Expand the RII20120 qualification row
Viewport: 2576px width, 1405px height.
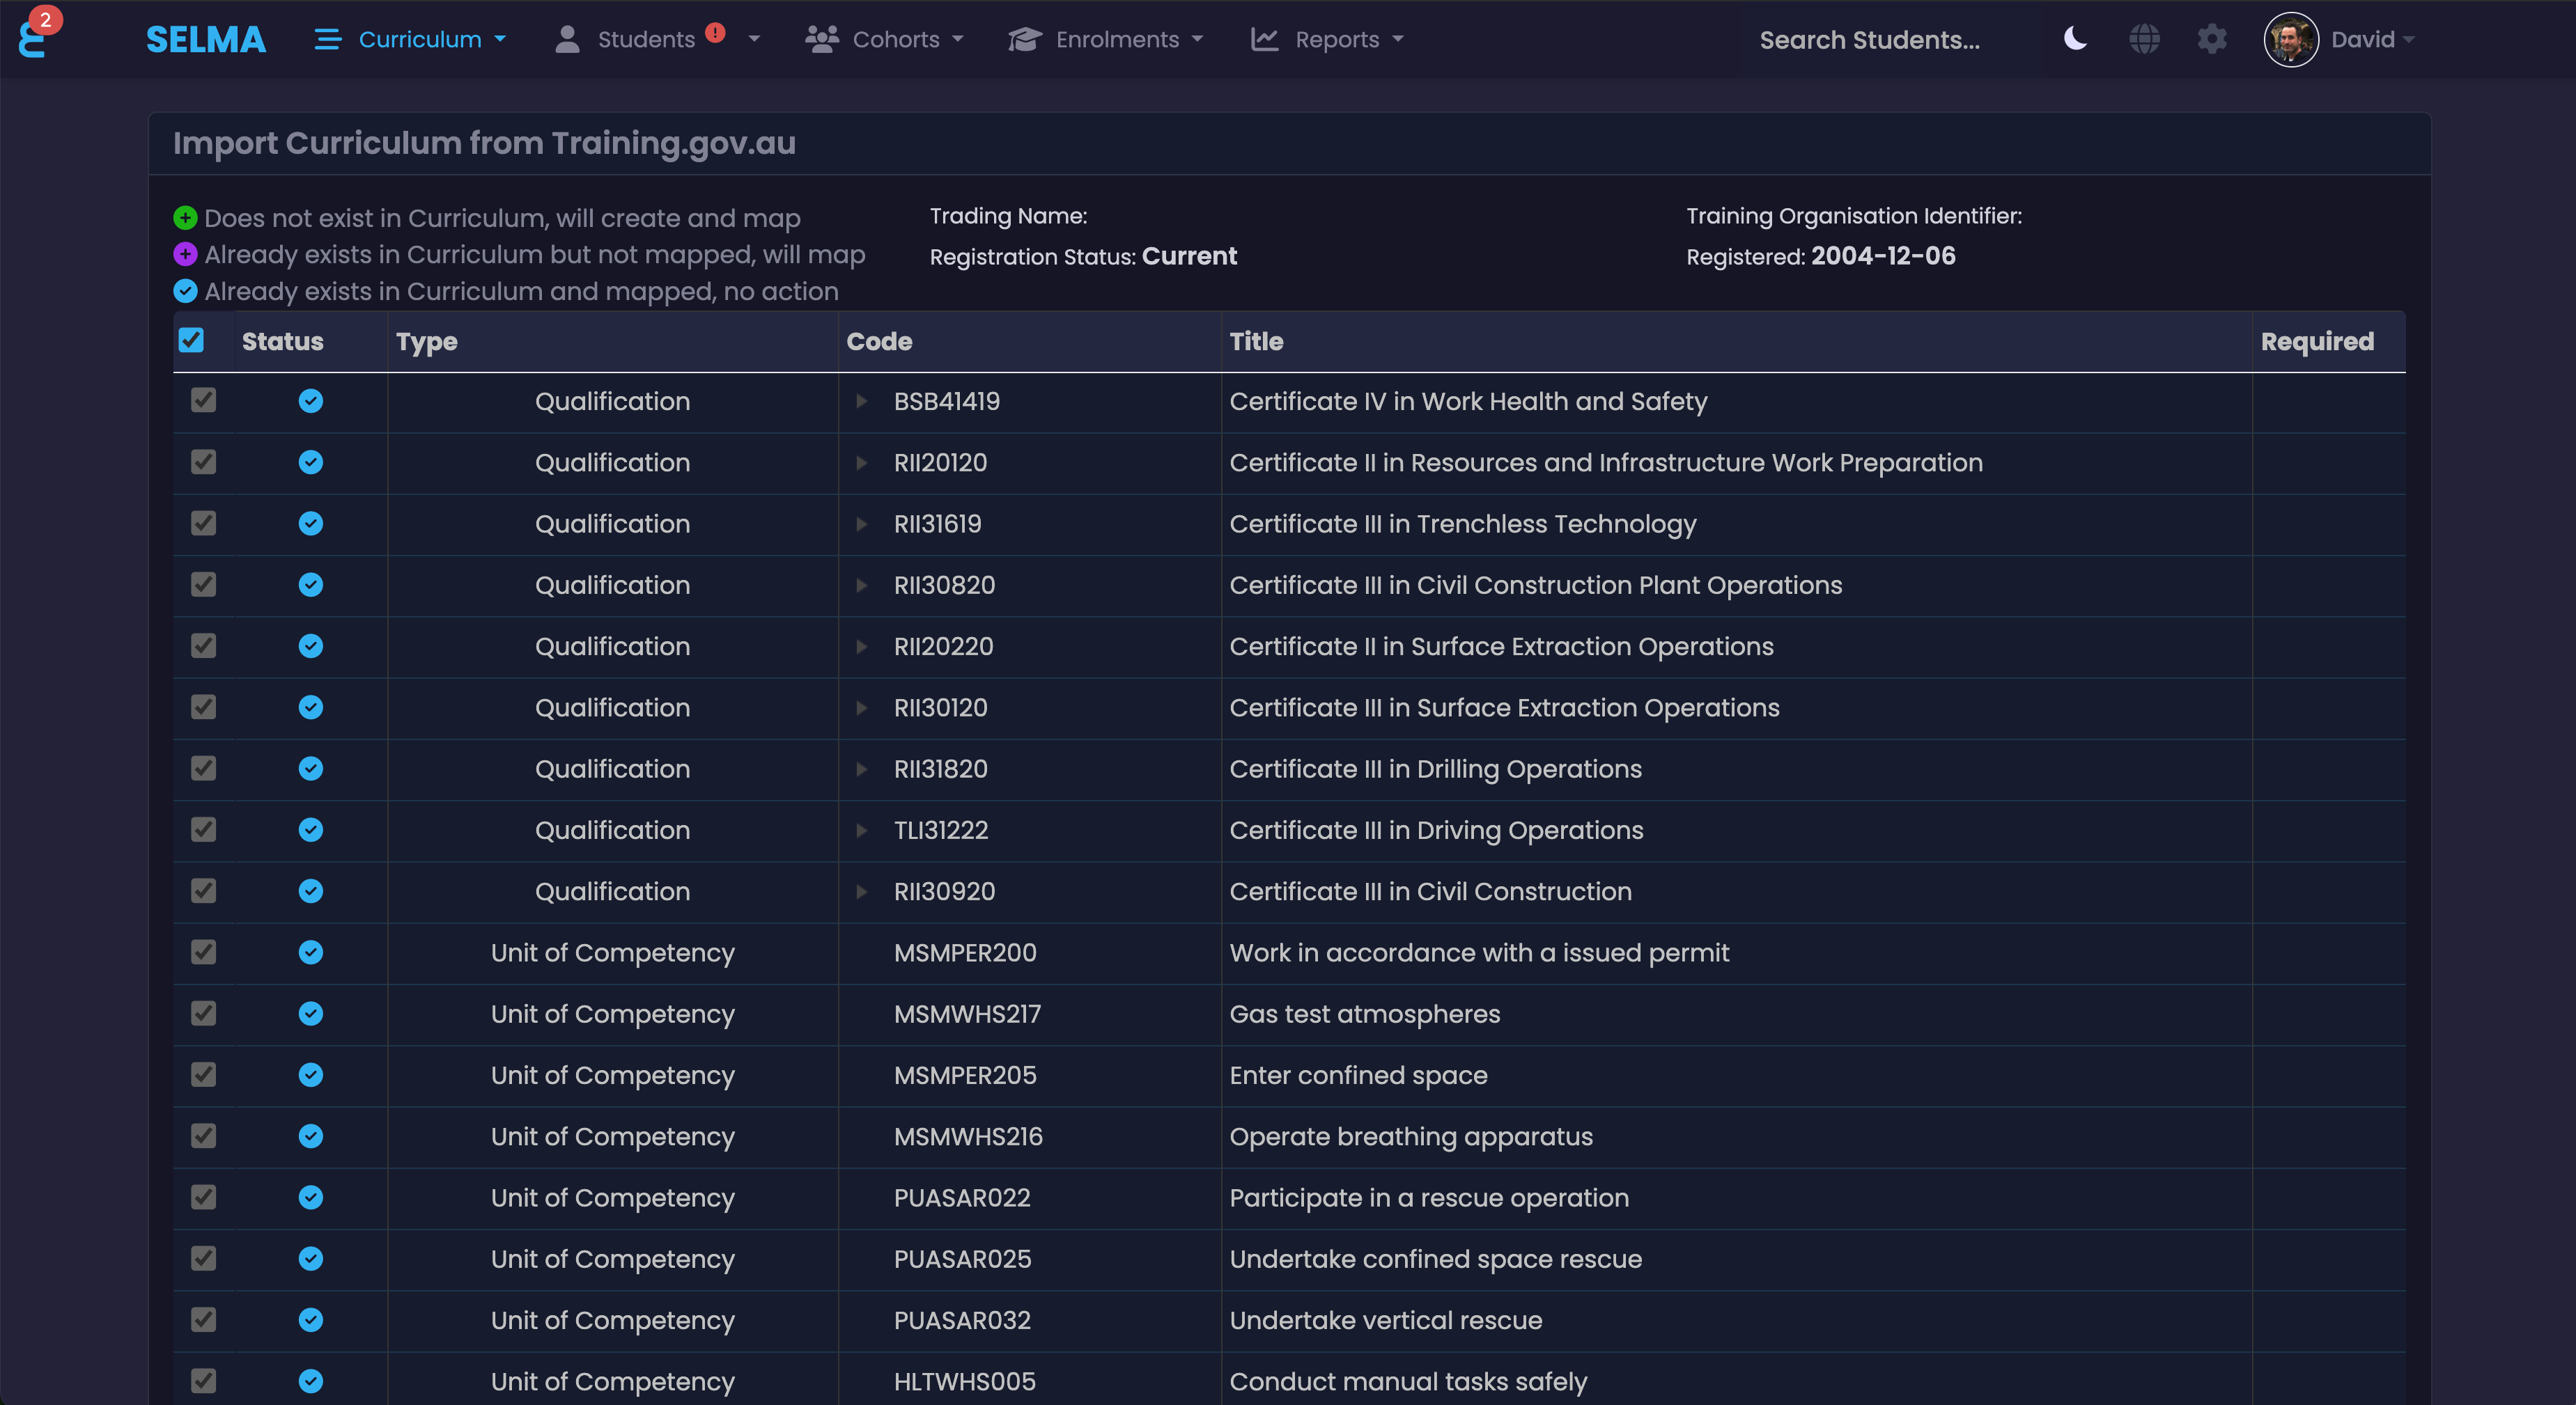tap(861, 463)
